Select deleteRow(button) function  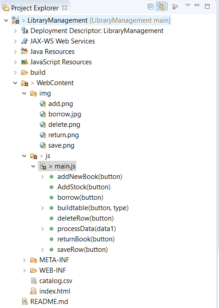(x=85, y=218)
